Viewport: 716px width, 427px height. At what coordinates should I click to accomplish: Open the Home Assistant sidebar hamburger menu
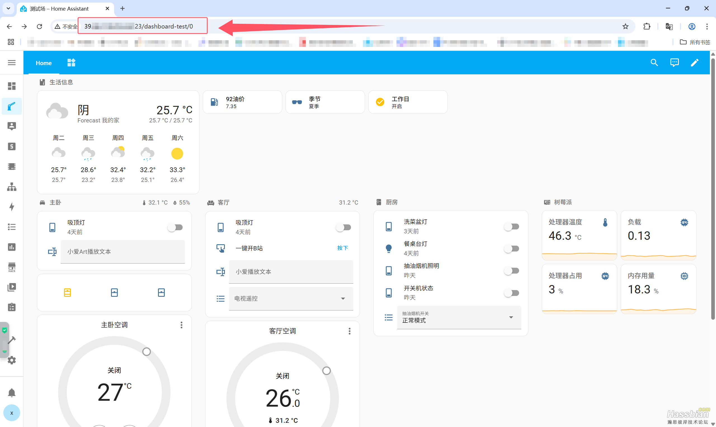pos(11,62)
